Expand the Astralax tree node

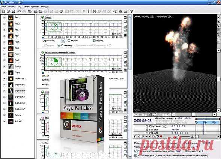tap(4, 121)
